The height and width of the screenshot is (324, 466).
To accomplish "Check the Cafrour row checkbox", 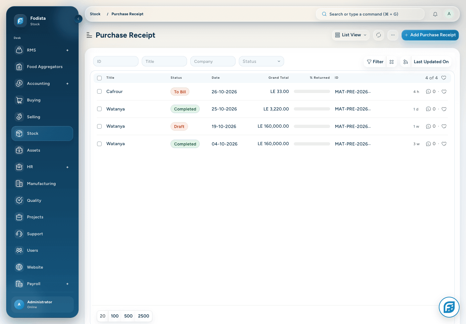I will [99, 91].
